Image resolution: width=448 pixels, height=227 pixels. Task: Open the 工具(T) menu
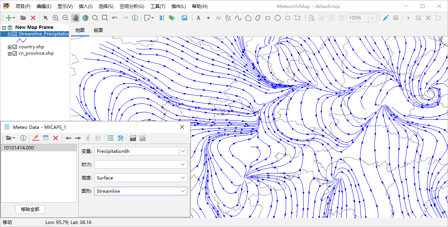click(158, 6)
